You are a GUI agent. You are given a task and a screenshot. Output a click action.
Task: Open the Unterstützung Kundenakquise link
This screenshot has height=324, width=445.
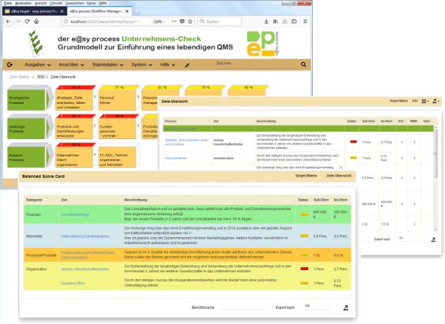tap(85, 236)
